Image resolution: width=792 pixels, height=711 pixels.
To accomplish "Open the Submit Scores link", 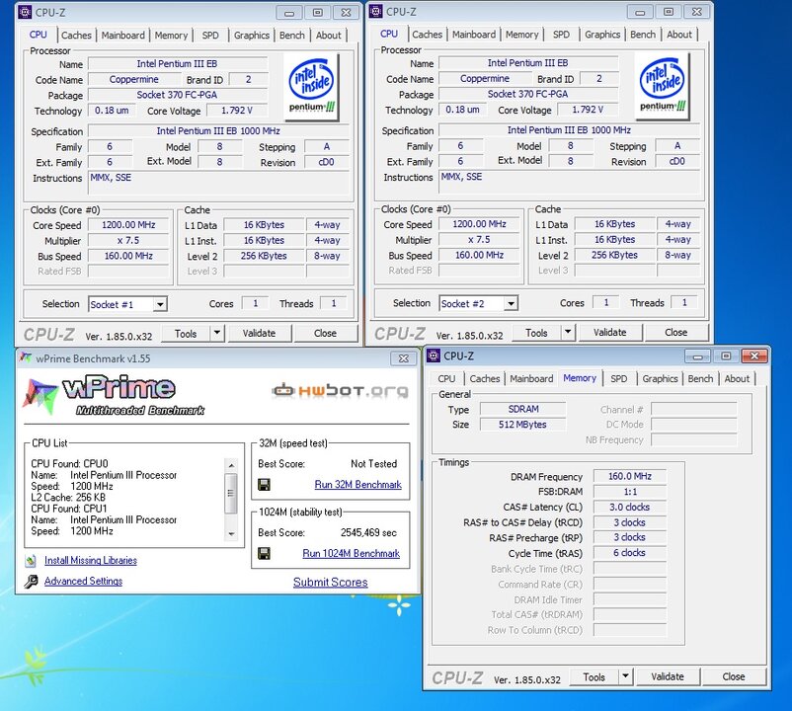I will click(x=331, y=583).
